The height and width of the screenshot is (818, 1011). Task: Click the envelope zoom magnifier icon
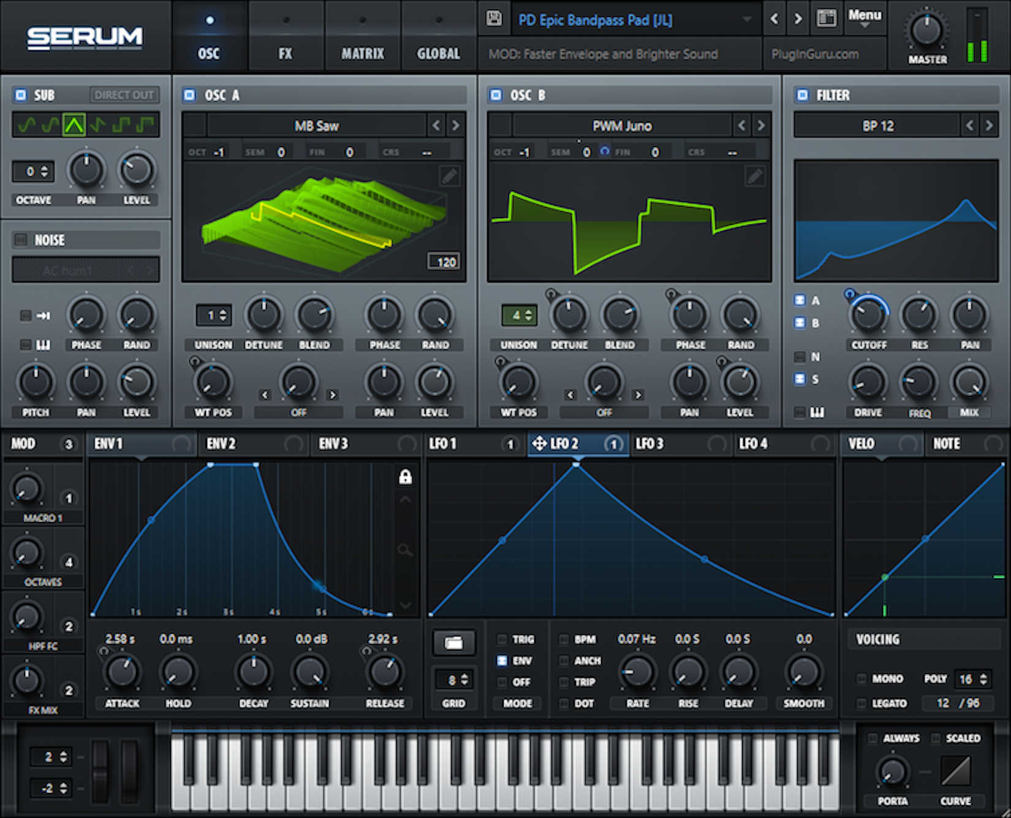pyautogui.click(x=405, y=550)
